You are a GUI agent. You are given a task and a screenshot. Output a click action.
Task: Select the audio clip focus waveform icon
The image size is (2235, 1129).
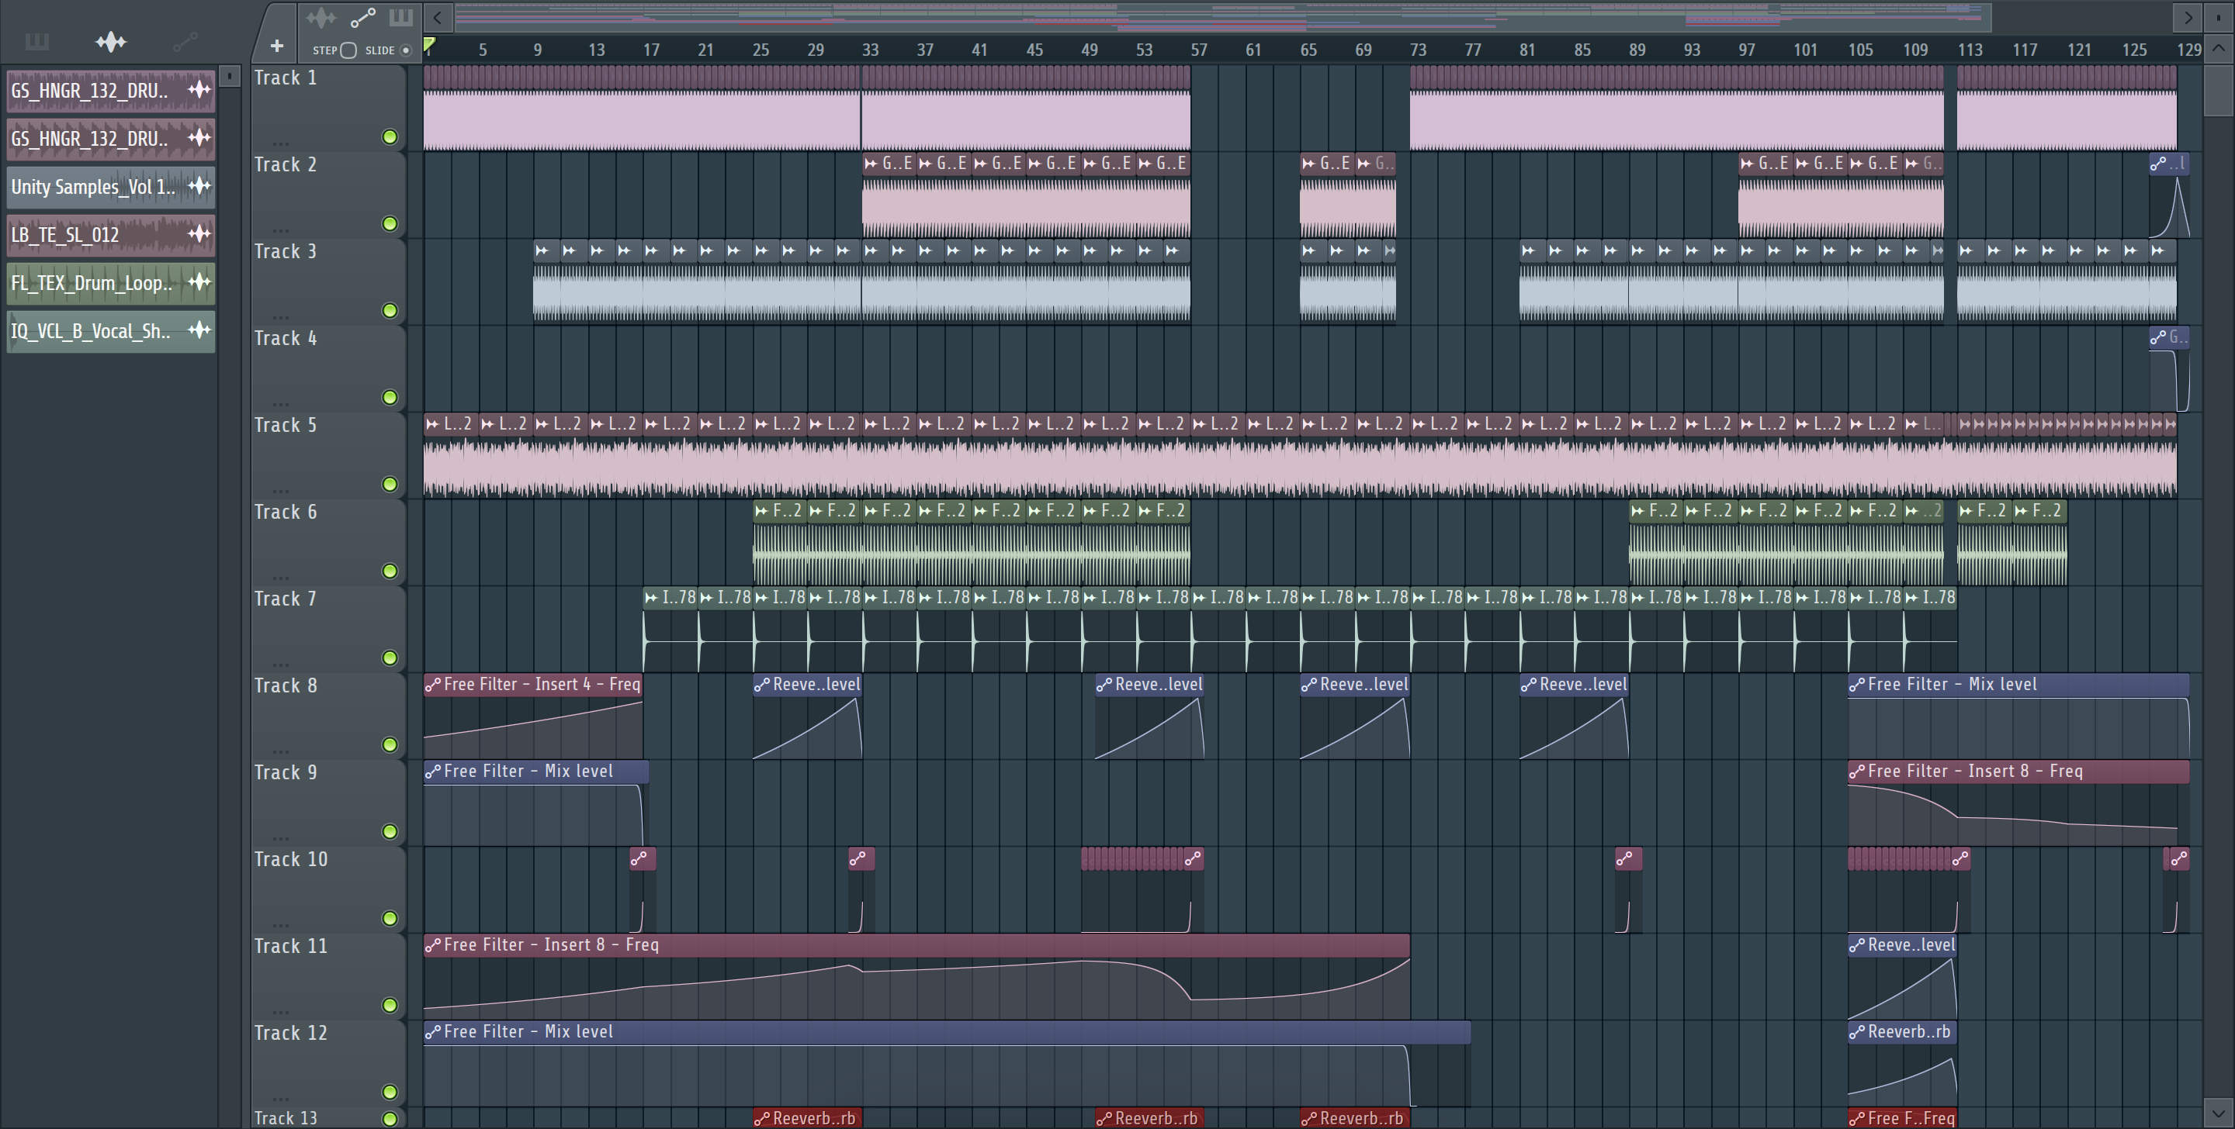click(x=321, y=17)
